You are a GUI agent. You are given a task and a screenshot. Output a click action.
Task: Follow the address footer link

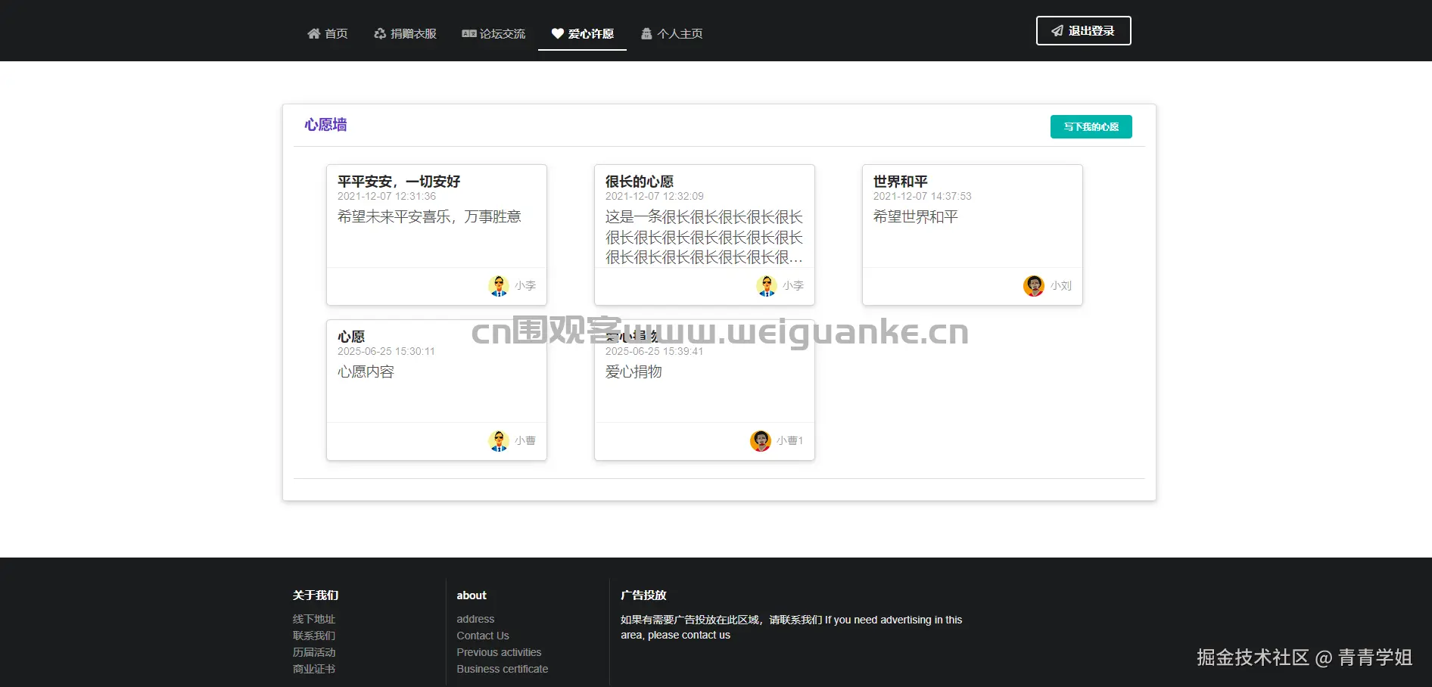(475, 619)
